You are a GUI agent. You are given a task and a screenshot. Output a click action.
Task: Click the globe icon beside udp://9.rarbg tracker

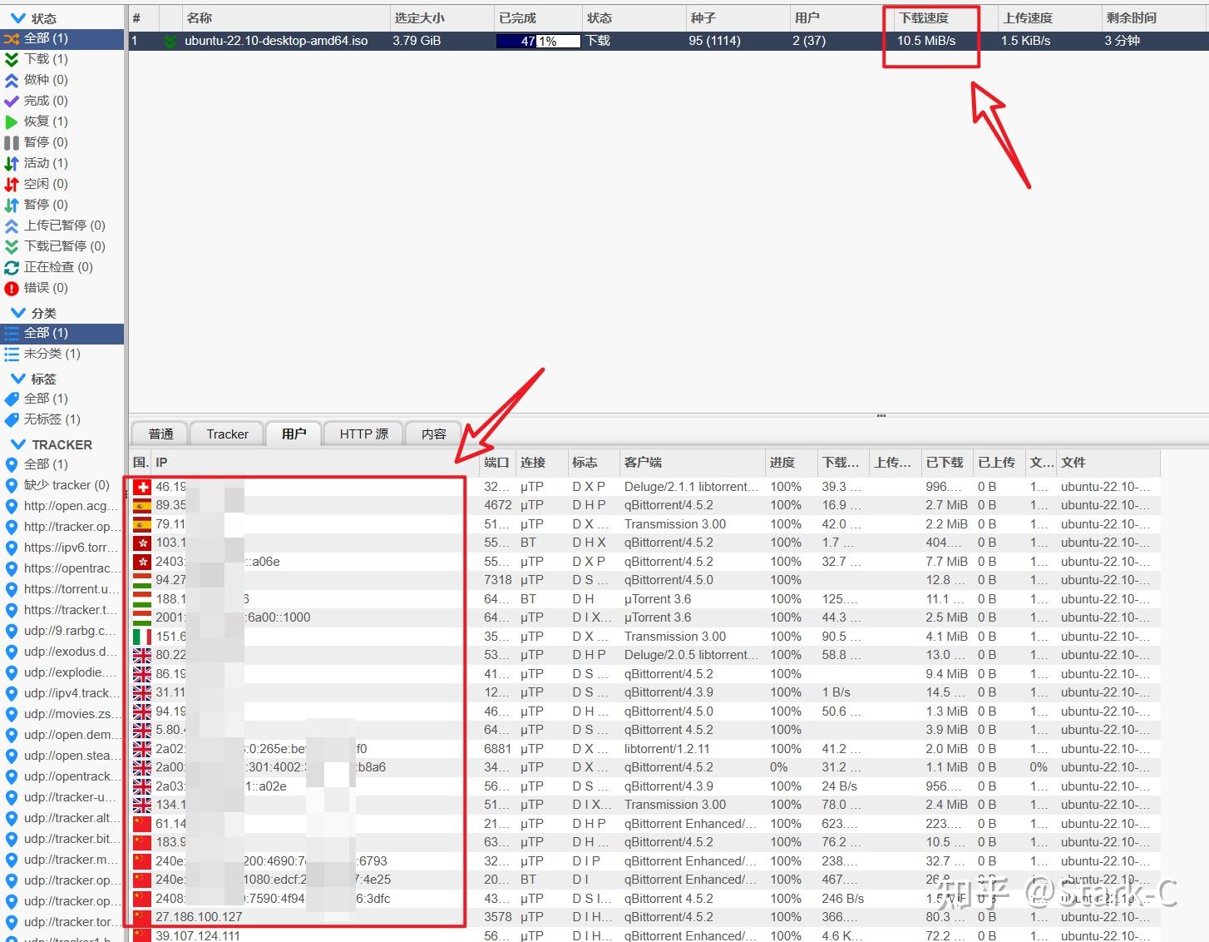[x=12, y=631]
